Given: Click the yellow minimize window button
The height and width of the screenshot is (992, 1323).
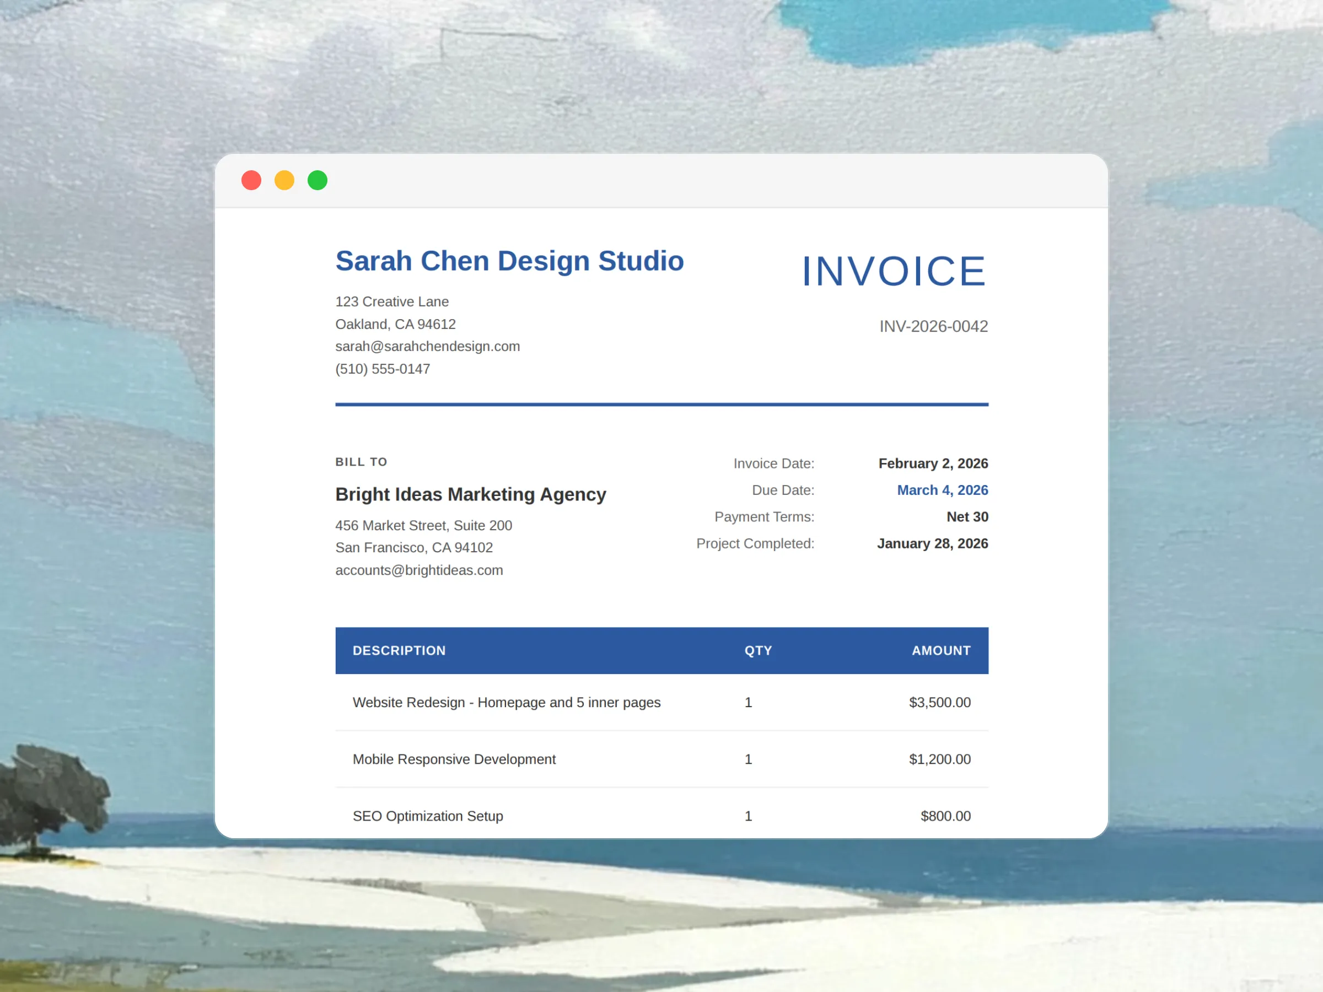Looking at the screenshot, I should [284, 180].
